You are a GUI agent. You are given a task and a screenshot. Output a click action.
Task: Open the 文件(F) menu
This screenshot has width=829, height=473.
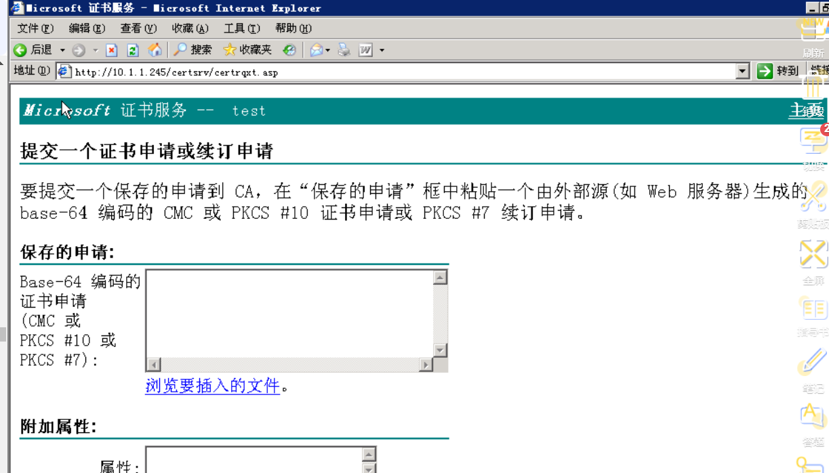point(35,28)
